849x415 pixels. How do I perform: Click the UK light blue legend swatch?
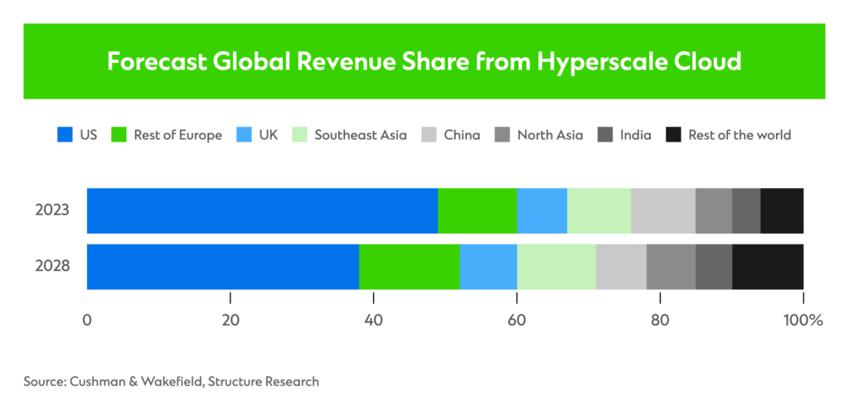(x=245, y=134)
